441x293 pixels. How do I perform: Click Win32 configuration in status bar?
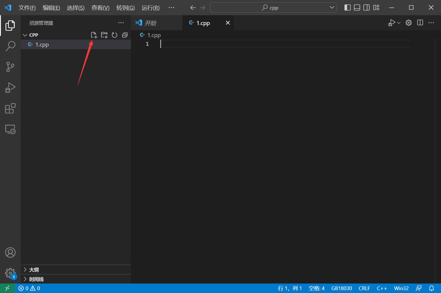coord(401,288)
